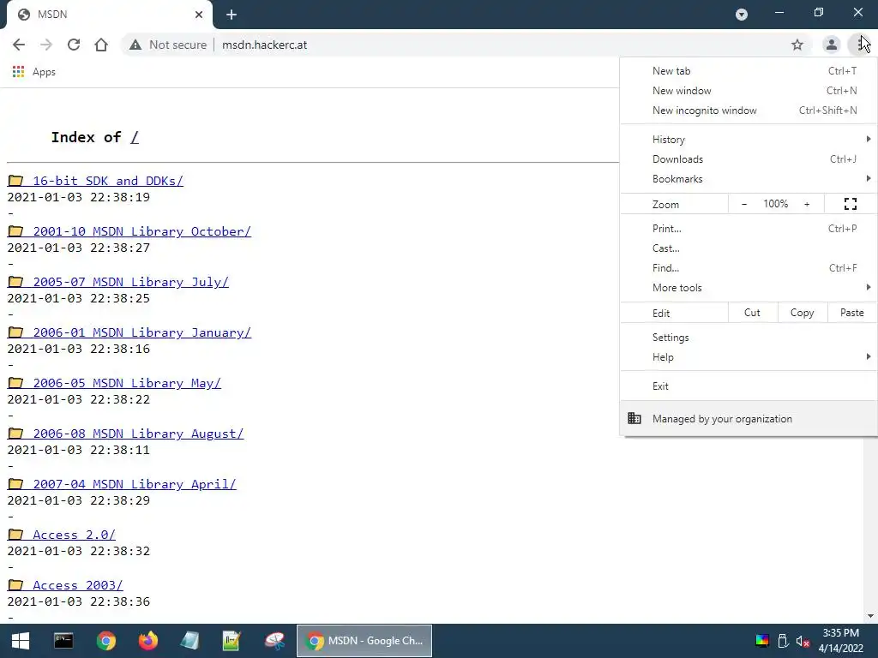The height and width of the screenshot is (658, 878).
Task: Launch Command Prompt from the taskbar
Action: tap(63, 641)
